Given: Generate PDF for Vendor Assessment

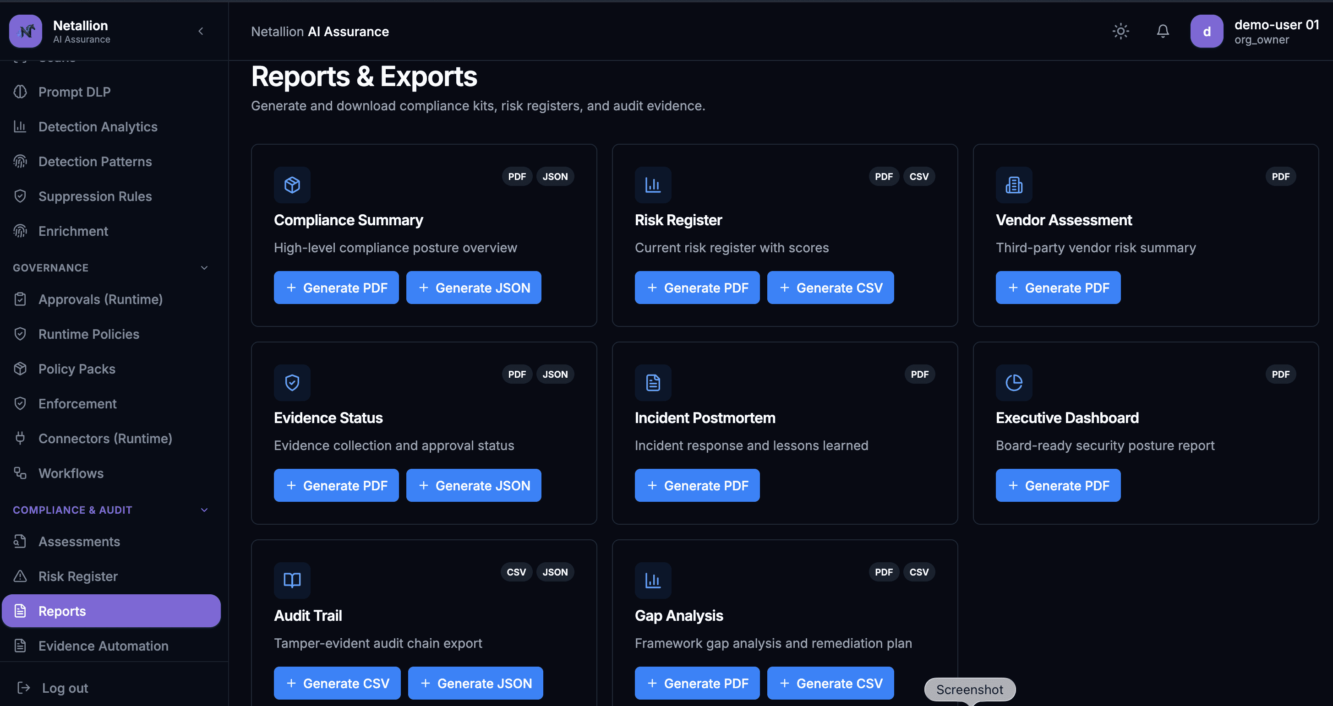Looking at the screenshot, I should tap(1058, 288).
